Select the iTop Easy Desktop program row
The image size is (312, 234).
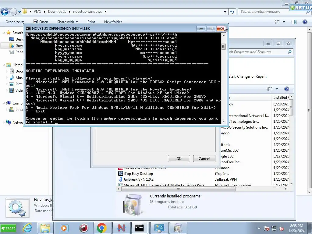(203, 173)
